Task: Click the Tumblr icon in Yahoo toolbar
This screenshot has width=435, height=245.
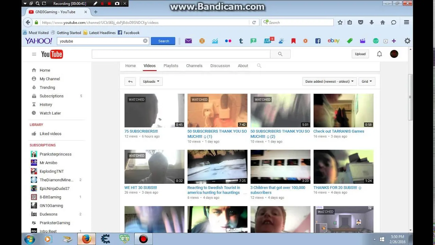Action: click(241, 41)
